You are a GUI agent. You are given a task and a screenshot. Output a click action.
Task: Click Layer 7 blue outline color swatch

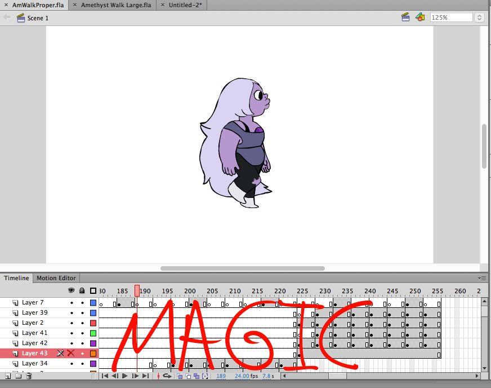[93, 303]
